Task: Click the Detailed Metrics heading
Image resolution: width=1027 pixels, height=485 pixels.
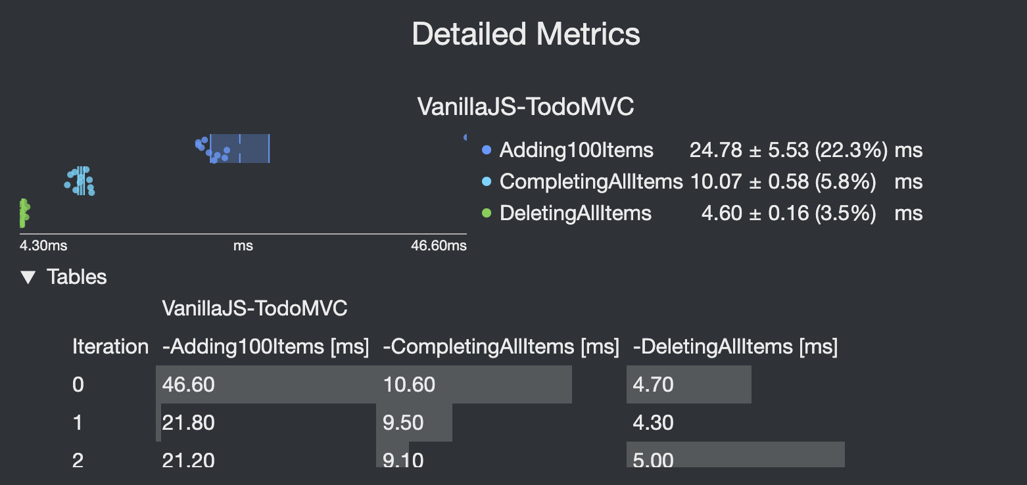Action: pyautogui.click(x=526, y=34)
